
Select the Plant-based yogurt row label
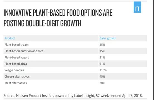coord(16,57)
